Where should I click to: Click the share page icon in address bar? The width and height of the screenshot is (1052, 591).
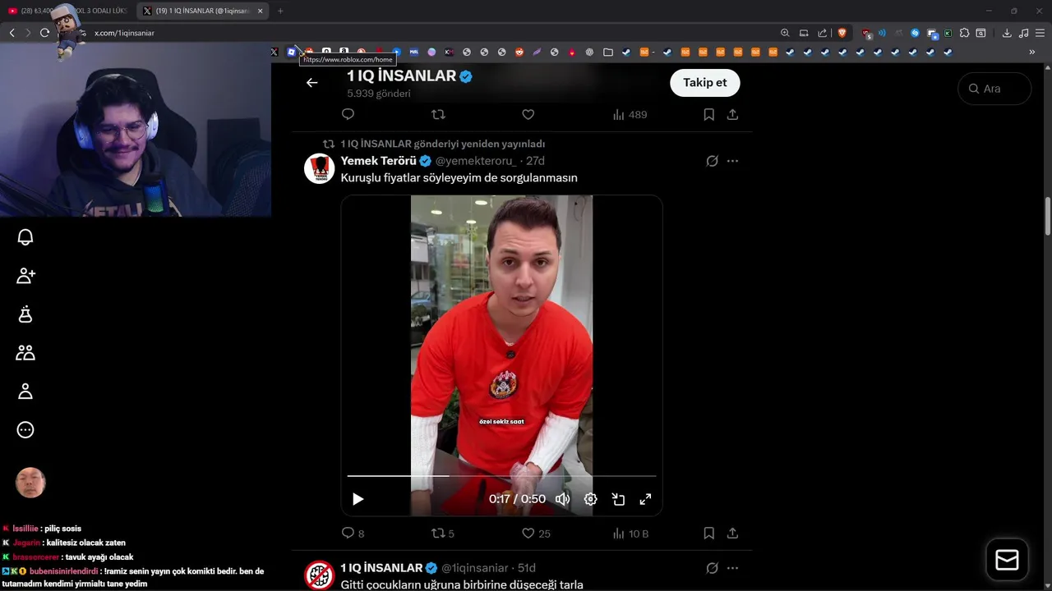click(823, 33)
